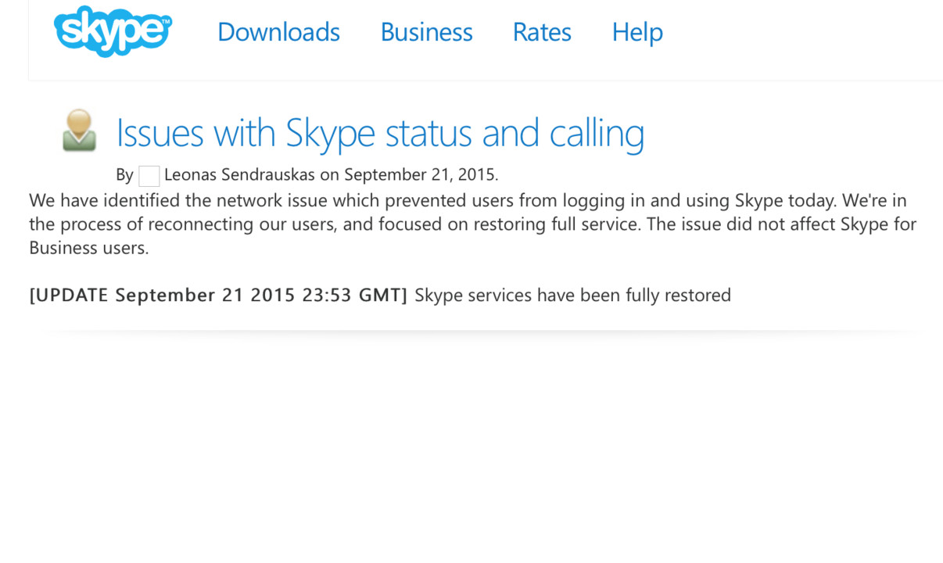Image resolution: width=943 pixels, height=563 pixels.
Task: Open author Leonas Sendrauskas profile link
Action: (x=240, y=174)
